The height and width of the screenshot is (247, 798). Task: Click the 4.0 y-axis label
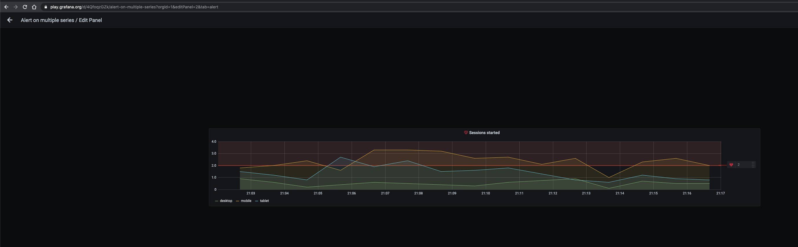pyautogui.click(x=214, y=142)
